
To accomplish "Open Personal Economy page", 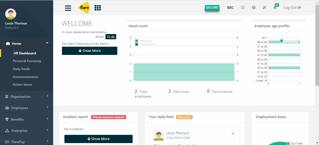I will pyautogui.click(x=27, y=61).
